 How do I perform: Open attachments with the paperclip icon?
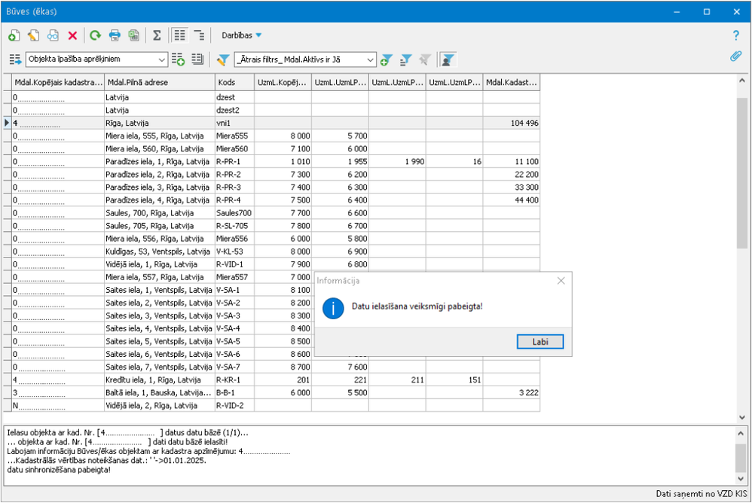(x=735, y=56)
